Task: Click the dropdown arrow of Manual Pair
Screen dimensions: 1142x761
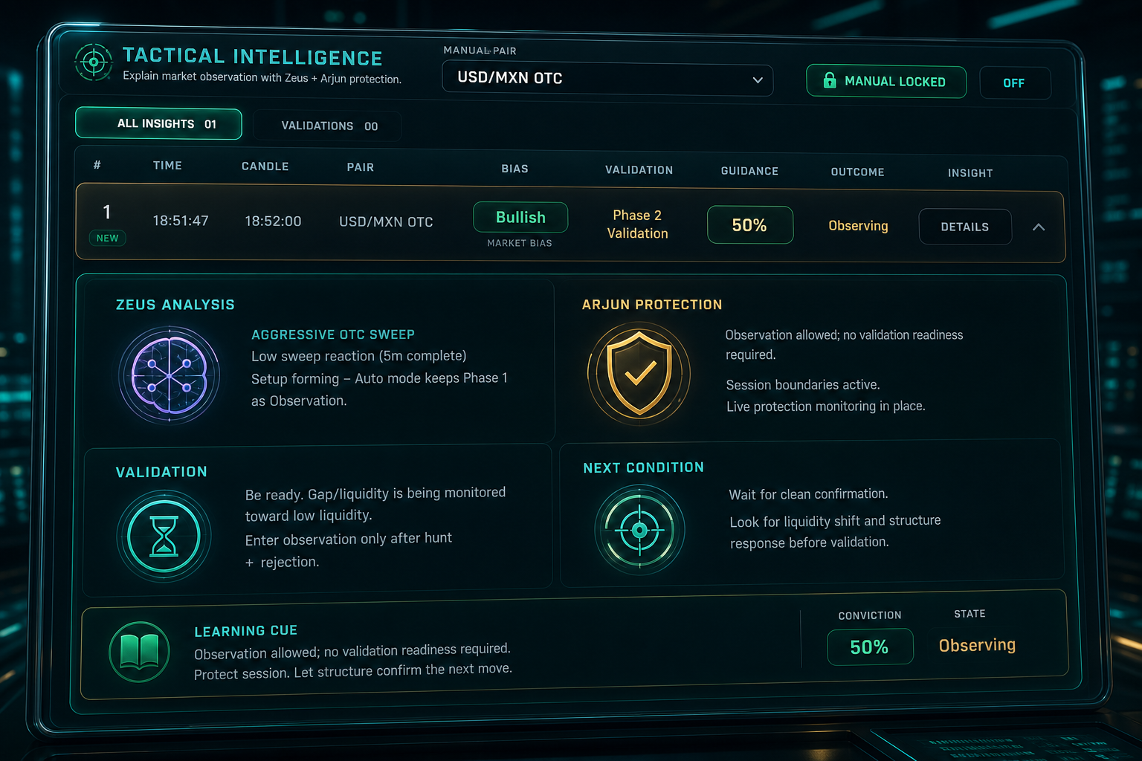Action: (x=758, y=80)
